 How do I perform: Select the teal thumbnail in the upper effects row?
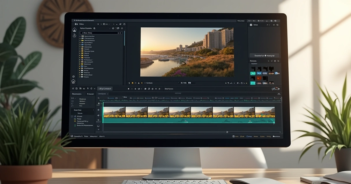pyautogui.click(x=253, y=74)
